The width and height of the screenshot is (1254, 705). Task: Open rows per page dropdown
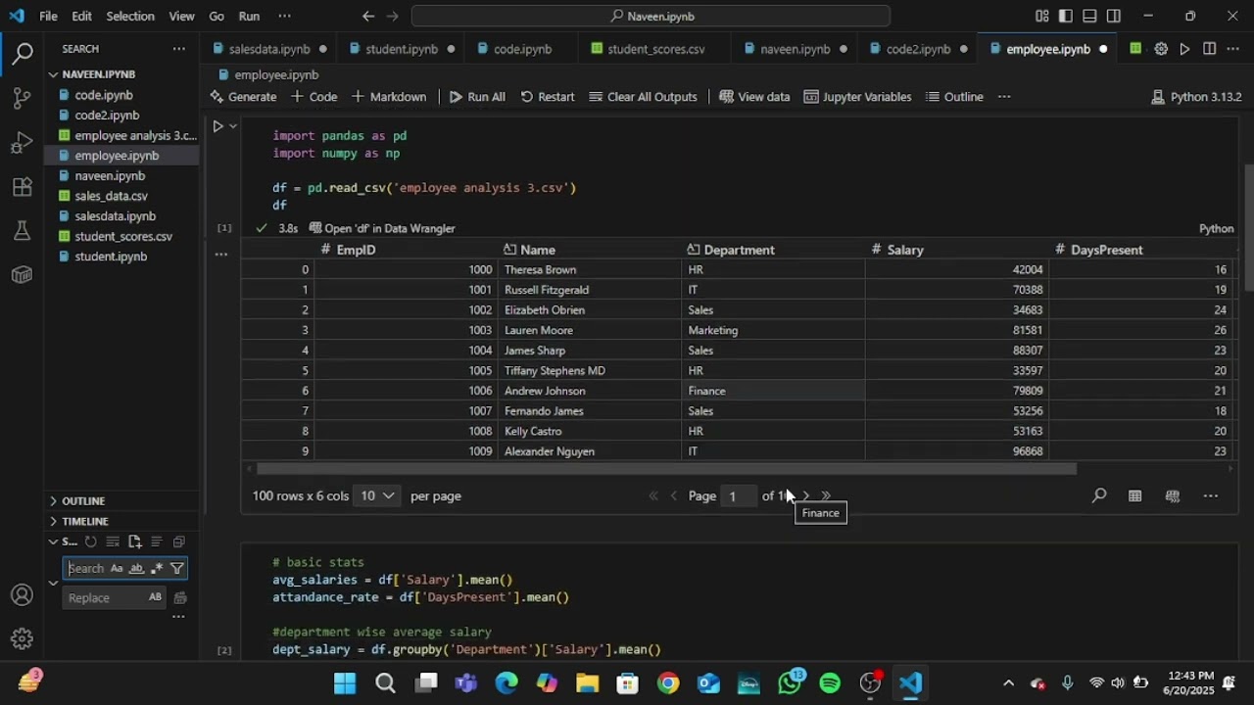(377, 496)
